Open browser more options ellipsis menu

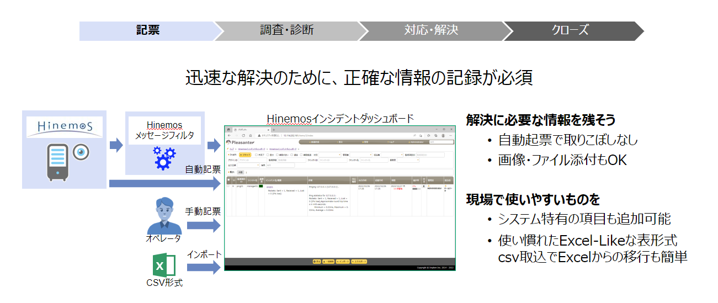click(x=450, y=135)
